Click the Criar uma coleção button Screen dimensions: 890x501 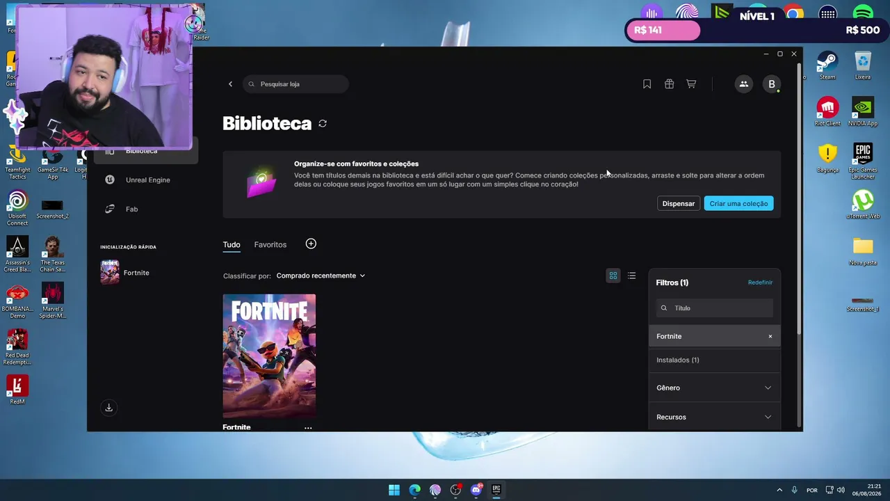click(738, 204)
